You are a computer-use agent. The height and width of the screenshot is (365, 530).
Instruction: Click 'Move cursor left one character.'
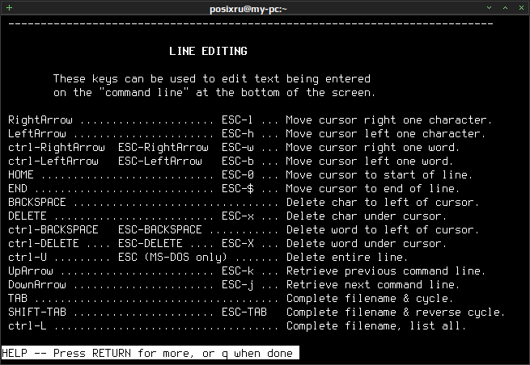tap(385, 133)
